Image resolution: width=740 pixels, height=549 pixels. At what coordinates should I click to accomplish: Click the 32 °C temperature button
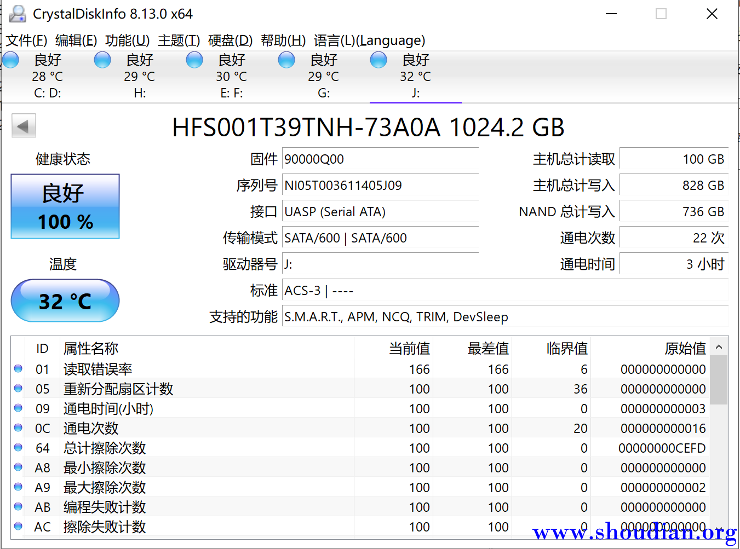click(65, 300)
